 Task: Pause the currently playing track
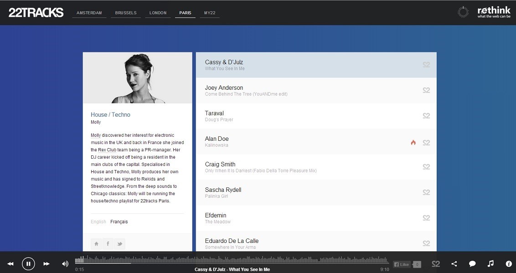(x=28, y=263)
